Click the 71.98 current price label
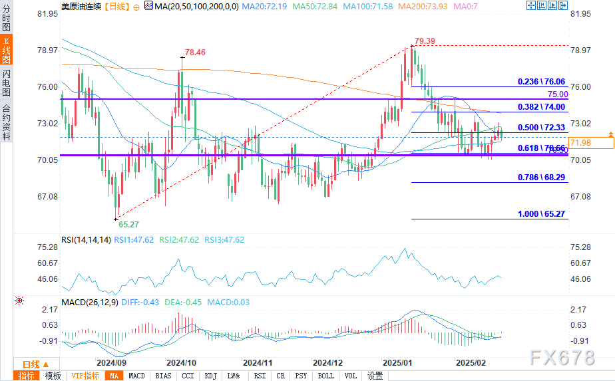The image size is (615, 381). coord(599,142)
